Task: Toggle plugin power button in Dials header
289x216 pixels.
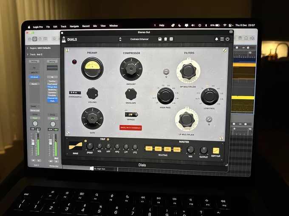Action: click(x=228, y=39)
